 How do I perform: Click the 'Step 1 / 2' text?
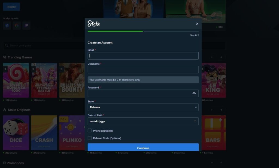[194, 35]
